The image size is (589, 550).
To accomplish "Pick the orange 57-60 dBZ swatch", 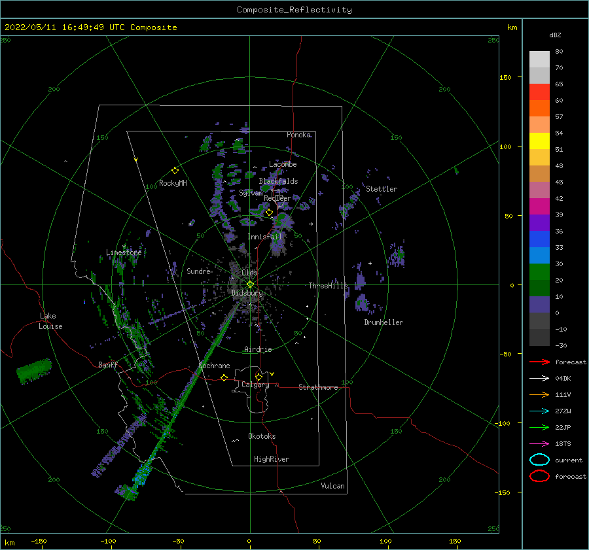I will (x=539, y=109).
